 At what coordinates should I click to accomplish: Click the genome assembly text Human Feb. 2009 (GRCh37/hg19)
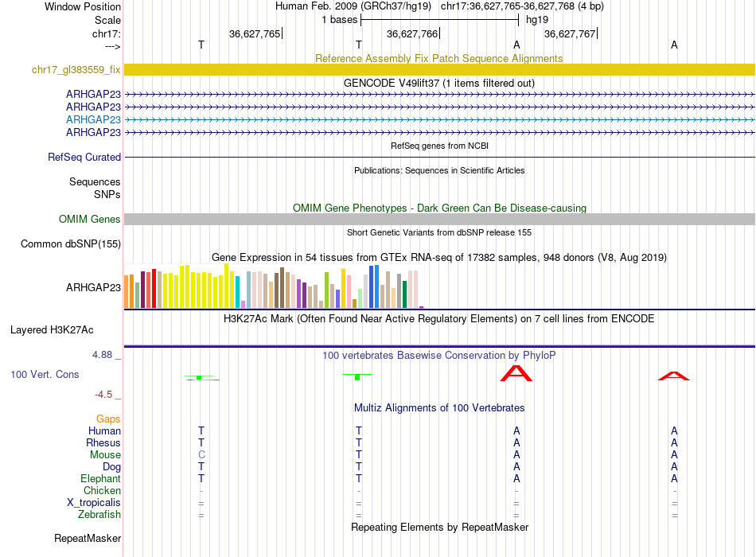point(353,6)
